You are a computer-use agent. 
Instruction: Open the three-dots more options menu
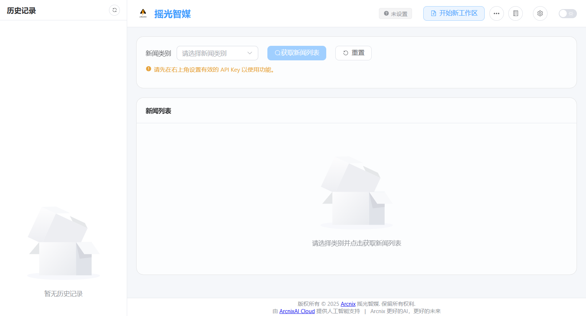click(x=496, y=13)
